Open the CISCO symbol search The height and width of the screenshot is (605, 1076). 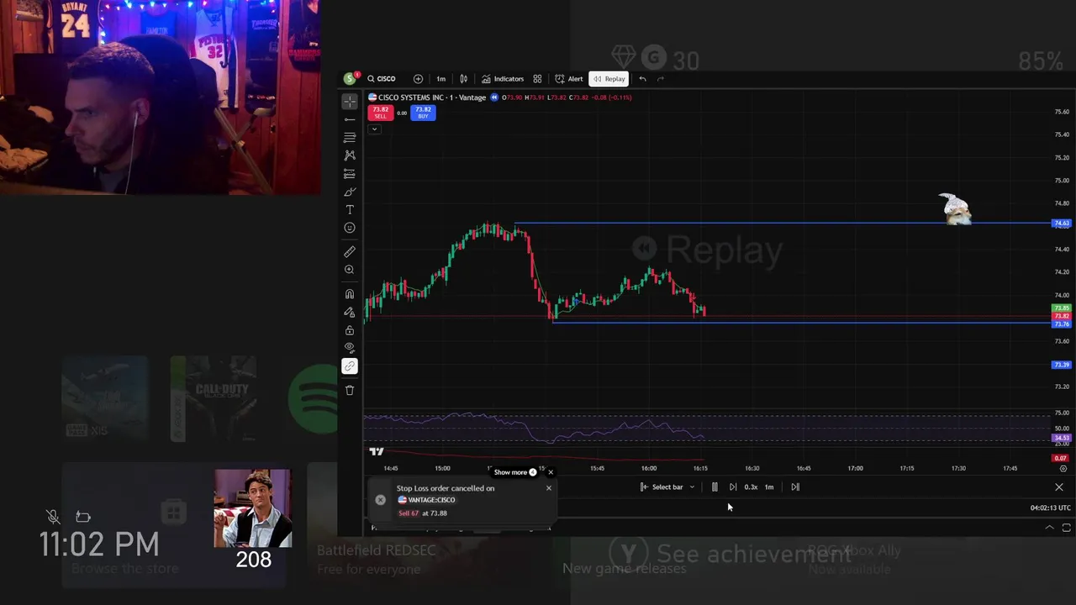pyautogui.click(x=381, y=79)
